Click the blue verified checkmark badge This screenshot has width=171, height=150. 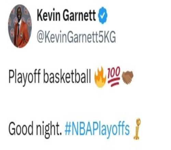(x=103, y=15)
